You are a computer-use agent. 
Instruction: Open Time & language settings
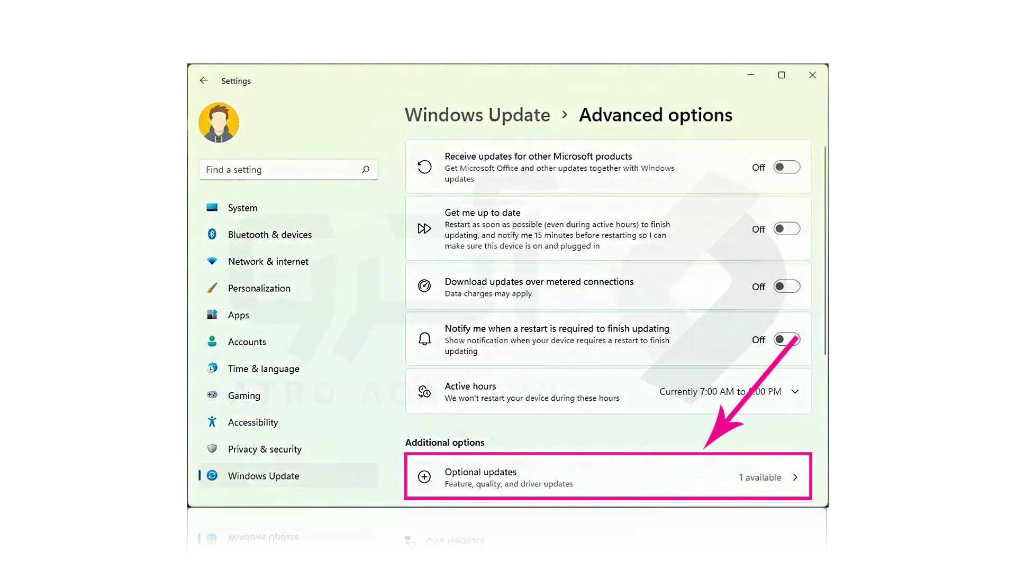point(263,369)
